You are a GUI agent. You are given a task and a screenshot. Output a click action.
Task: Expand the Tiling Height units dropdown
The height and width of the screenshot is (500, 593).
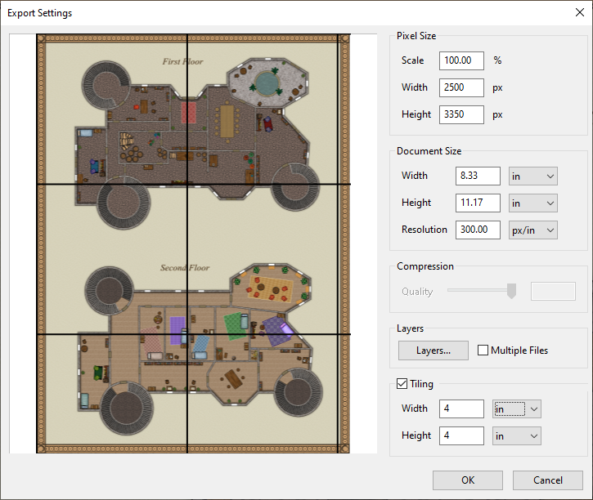click(x=517, y=435)
